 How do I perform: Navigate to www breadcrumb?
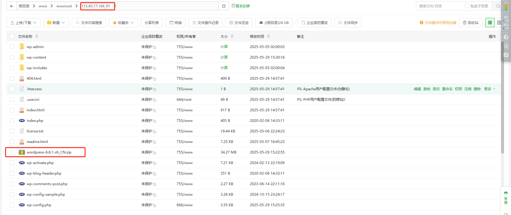point(43,6)
